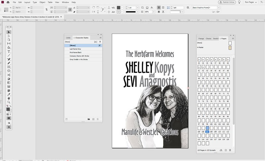Click rotate 90° clockwise icon in control bar
265x161 pixels.
tap(93, 8)
